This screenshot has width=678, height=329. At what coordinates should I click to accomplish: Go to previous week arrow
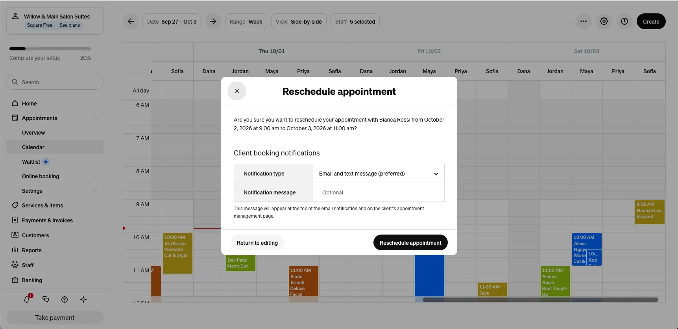click(x=131, y=21)
